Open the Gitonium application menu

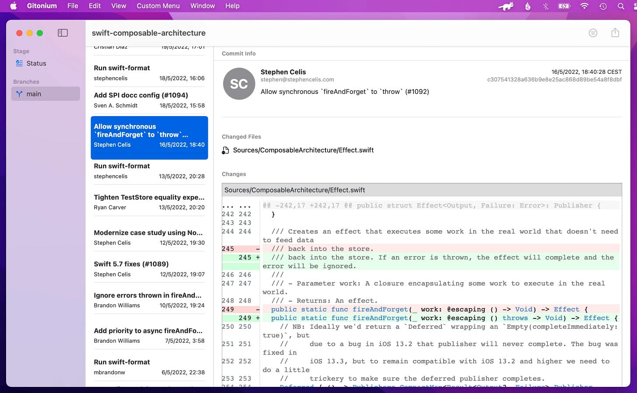point(42,6)
